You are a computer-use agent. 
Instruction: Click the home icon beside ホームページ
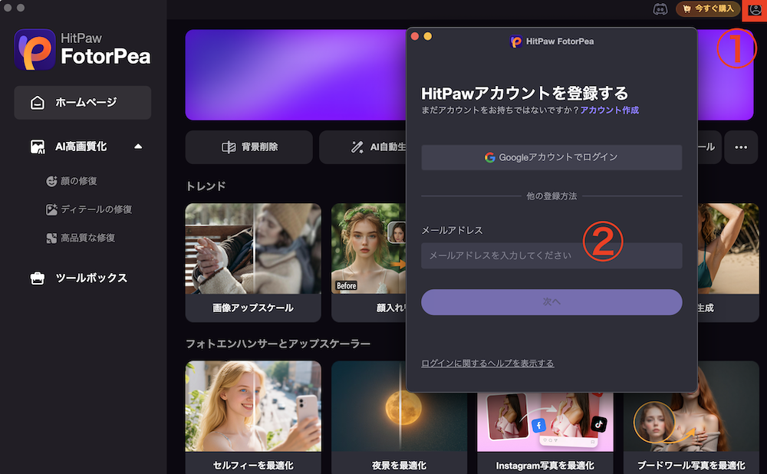click(37, 103)
